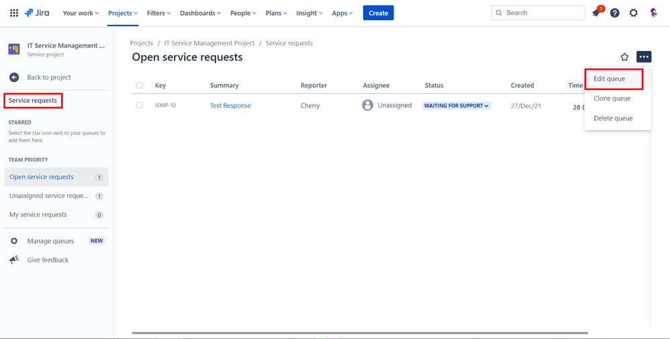Open the app switcher grid icon

point(14,13)
